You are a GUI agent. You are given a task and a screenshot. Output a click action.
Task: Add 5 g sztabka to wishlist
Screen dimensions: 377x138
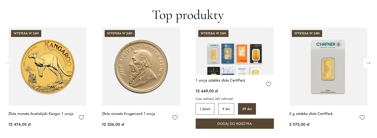point(362,117)
